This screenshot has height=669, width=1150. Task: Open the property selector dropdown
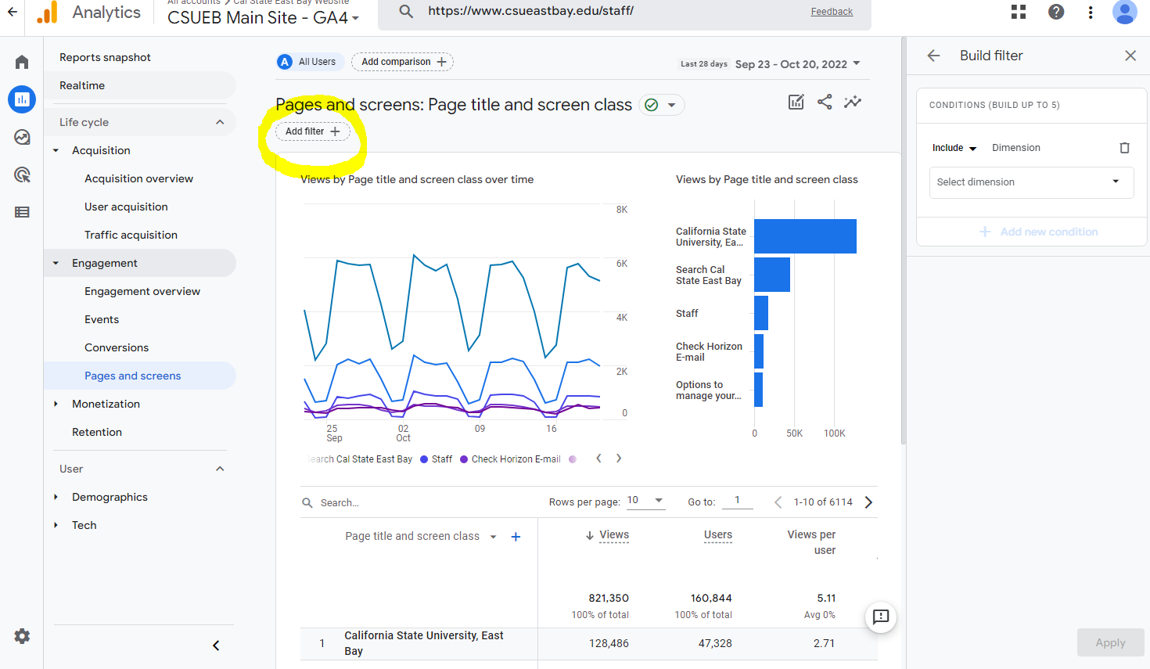(x=264, y=17)
